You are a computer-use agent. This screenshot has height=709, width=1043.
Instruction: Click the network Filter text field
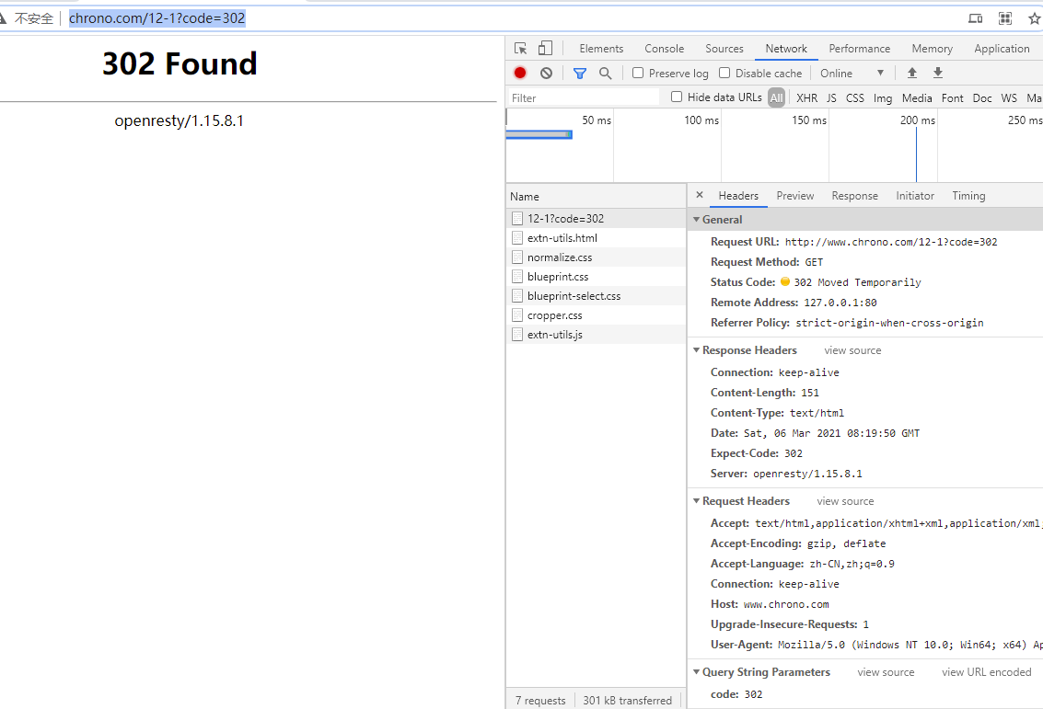(x=584, y=97)
